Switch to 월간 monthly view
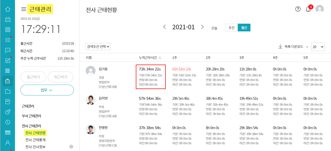The image size is (331, 151). click(244, 28)
